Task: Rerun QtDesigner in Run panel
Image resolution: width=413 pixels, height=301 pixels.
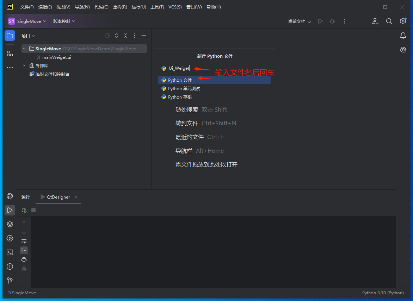Action: (x=24, y=210)
